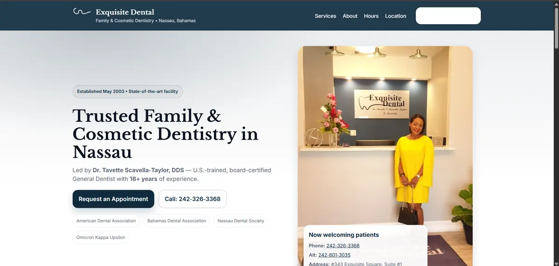559x266 pixels.
Task: Click Call: 242-326-3368 button
Action: pyautogui.click(x=192, y=199)
